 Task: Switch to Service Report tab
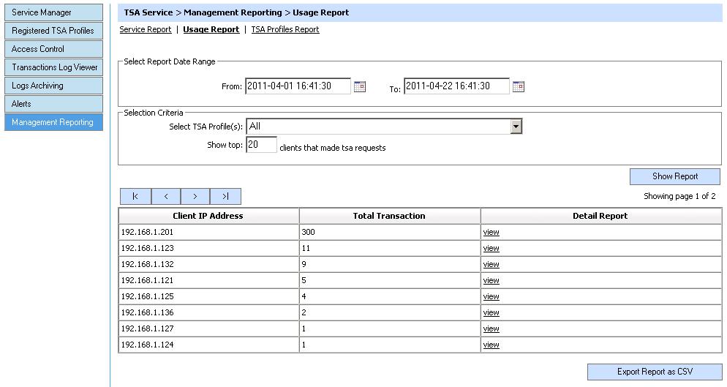[146, 29]
